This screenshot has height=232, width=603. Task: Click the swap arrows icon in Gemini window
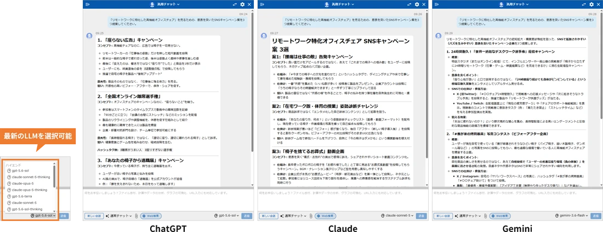pyautogui.click(x=584, y=4)
